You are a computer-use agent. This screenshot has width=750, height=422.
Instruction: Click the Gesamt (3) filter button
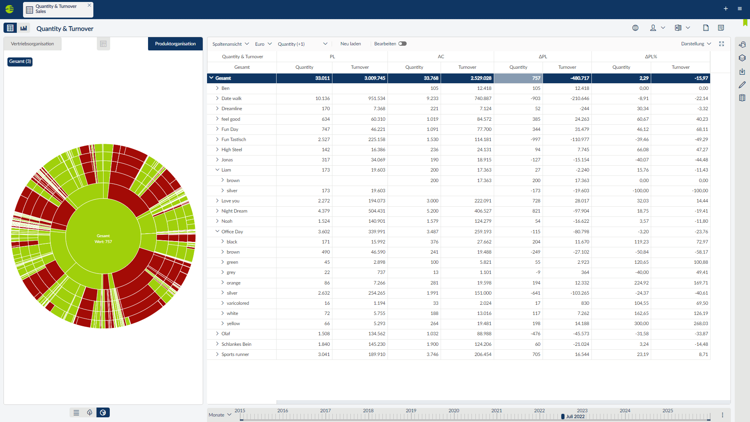click(x=20, y=61)
